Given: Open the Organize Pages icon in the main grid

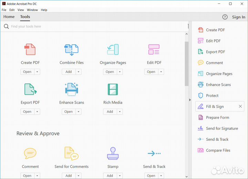Looking at the screenshot, I should click(113, 50).
